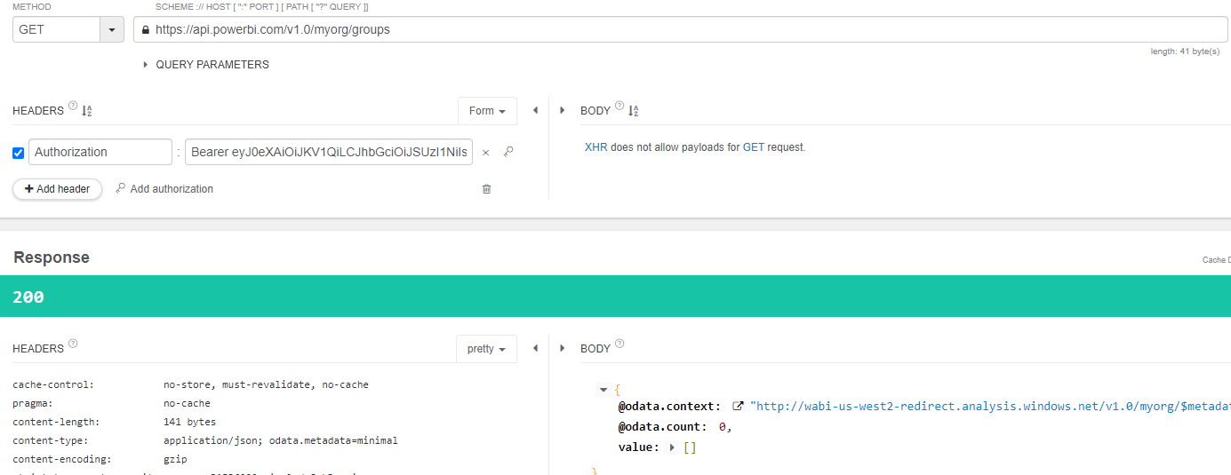This screenshot has width=1231, height=475.
Task: Sort request headers alphabetically
Action: [87, 111]
